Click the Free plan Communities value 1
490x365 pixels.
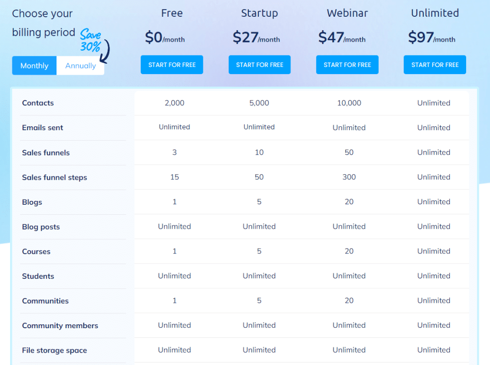174,300
